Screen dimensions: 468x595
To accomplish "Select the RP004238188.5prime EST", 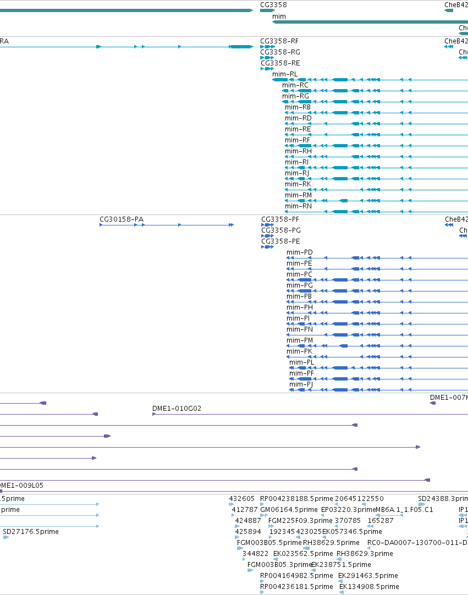I will (x=296, y=499).
